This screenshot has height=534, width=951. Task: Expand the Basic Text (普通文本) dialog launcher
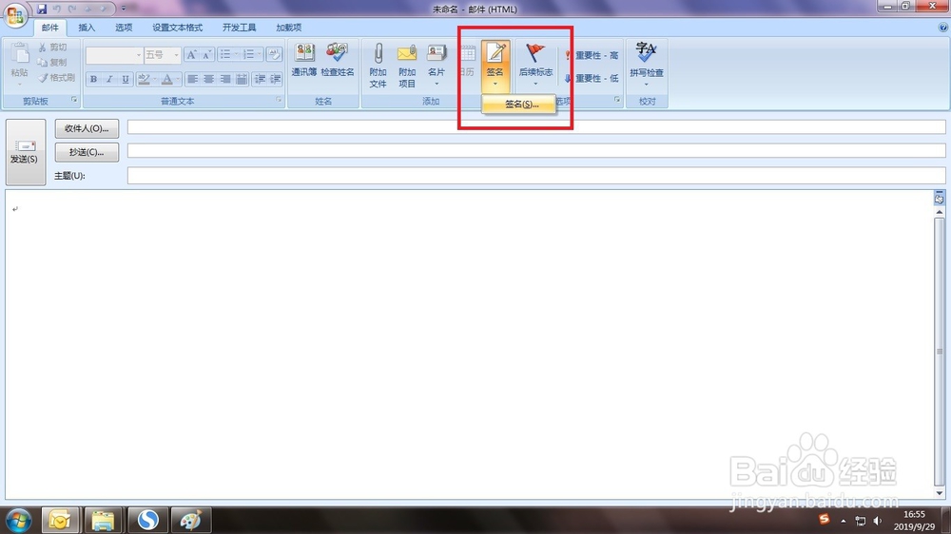pos(279,100)
